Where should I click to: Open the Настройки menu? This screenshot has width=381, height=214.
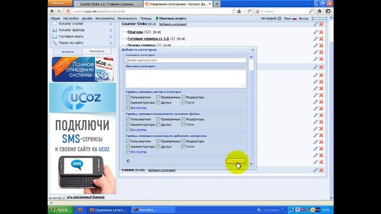(x=71, y=18)
